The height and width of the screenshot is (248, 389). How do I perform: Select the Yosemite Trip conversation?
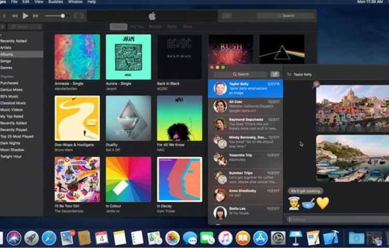245,160
